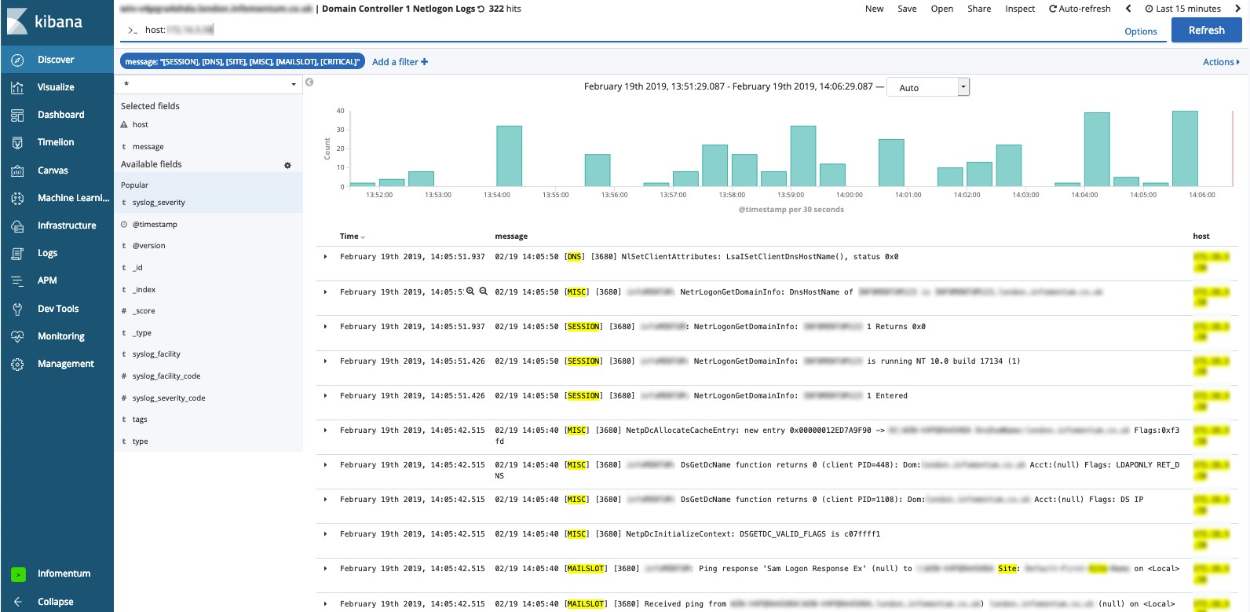Open the Actions dropdown
This screenshot has height=612, width=1250.
click(x=1221, y=62)
